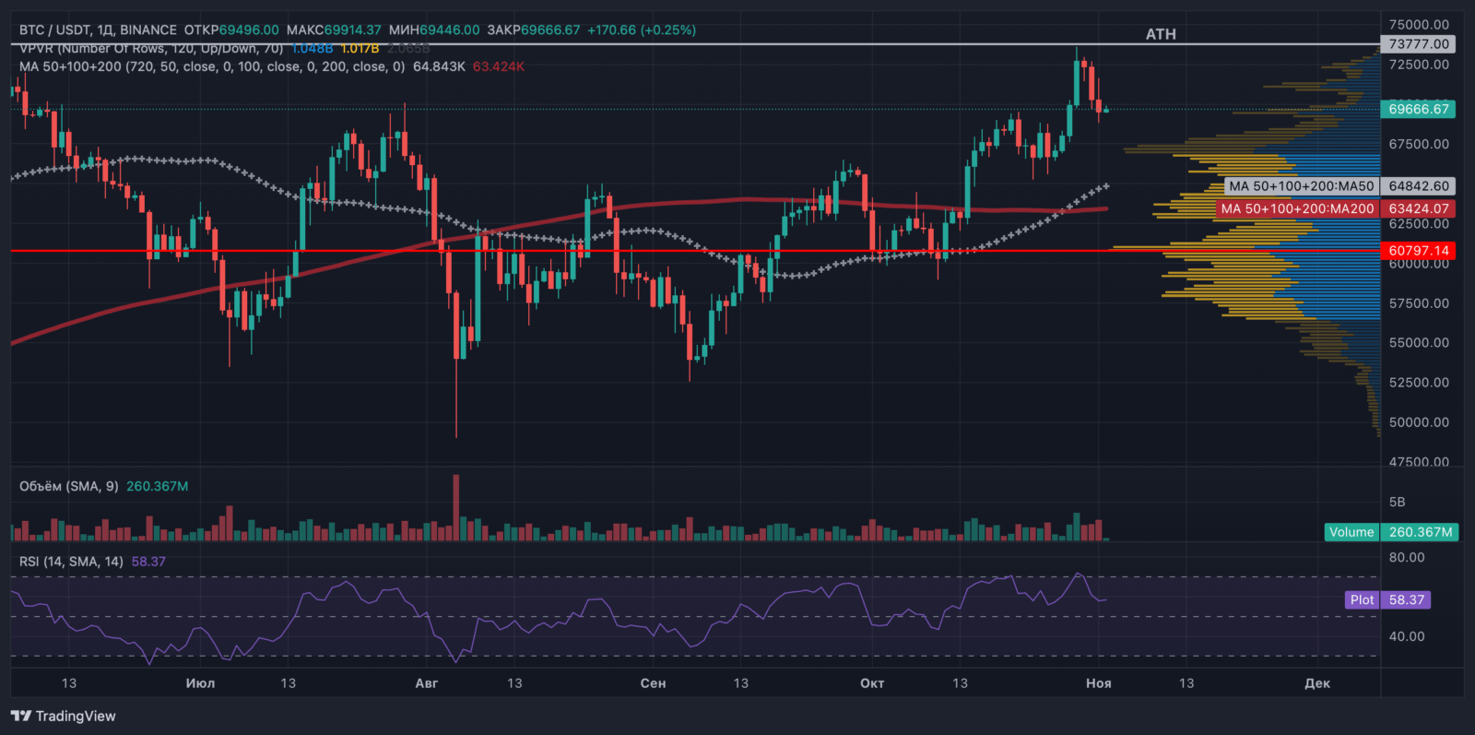Image resolution: width=1475 pixels, height=735 pixels.
Task: Click the MA50 price label 64842.60
Action: (x=1419, y=186)
